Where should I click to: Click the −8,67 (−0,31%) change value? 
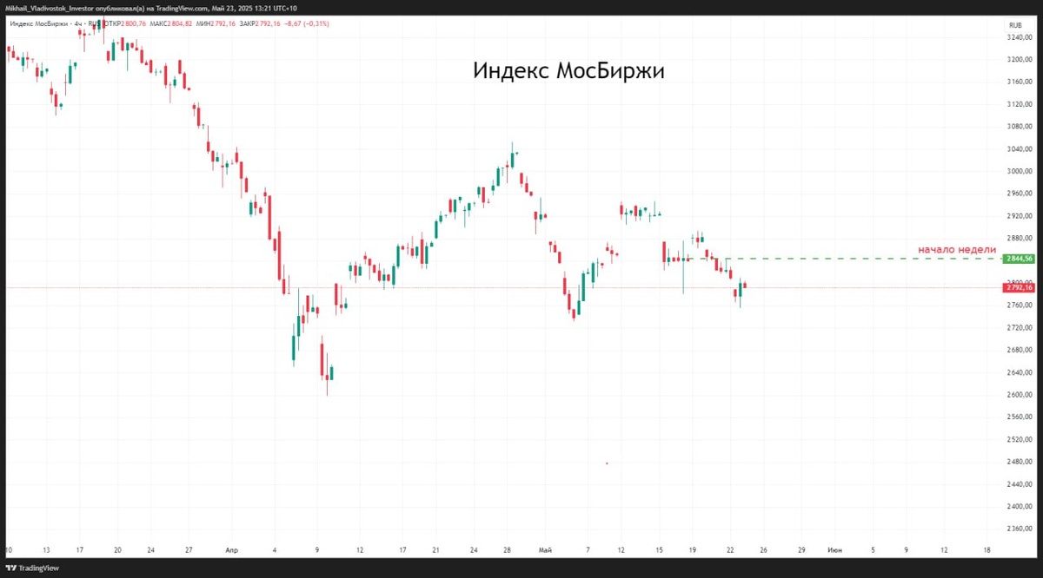pos(306,23)
